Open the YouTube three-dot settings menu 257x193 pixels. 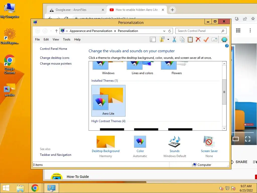click(x=250, y=30)
